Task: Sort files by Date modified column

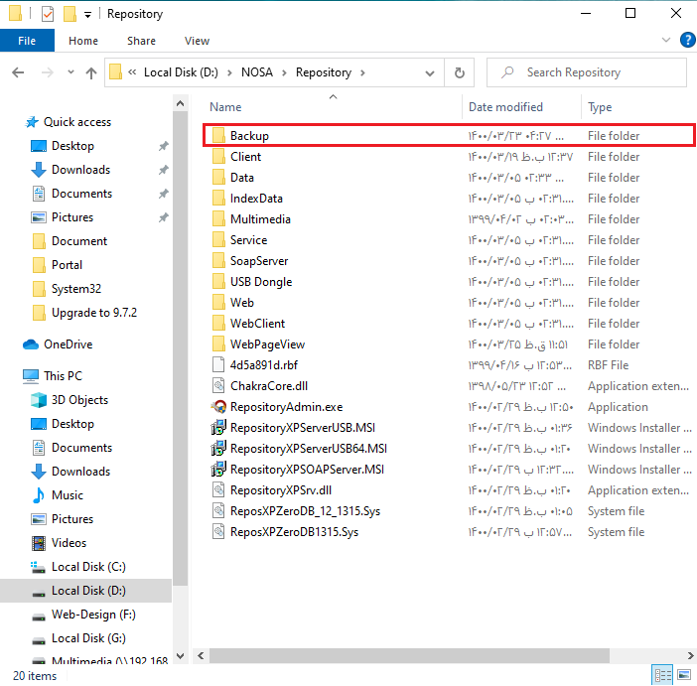Action: point(505,107)
